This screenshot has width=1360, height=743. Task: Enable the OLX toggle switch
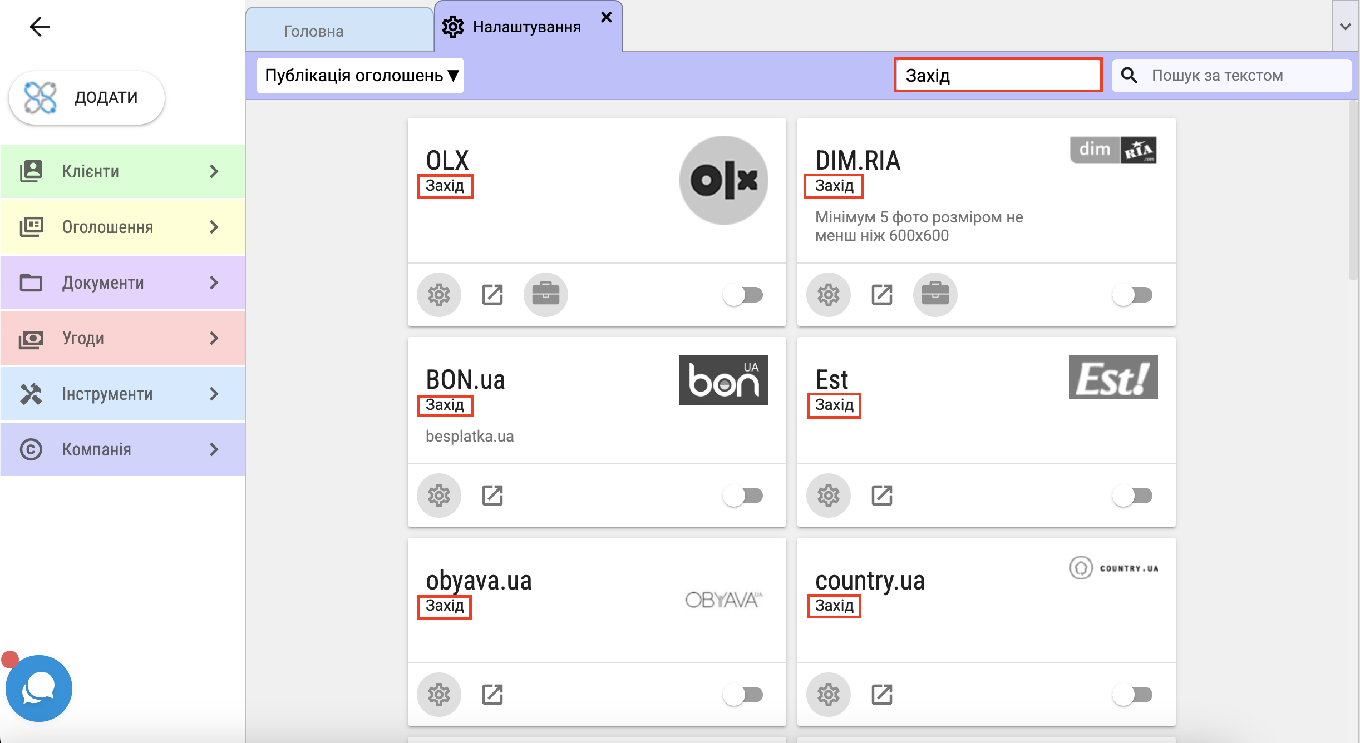coord(743,295)
